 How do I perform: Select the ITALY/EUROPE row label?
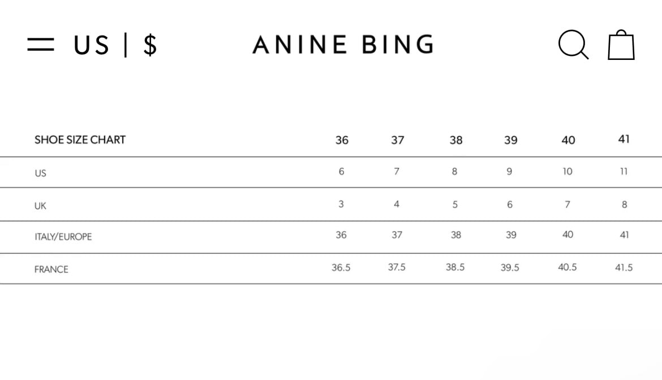(63, 237)
